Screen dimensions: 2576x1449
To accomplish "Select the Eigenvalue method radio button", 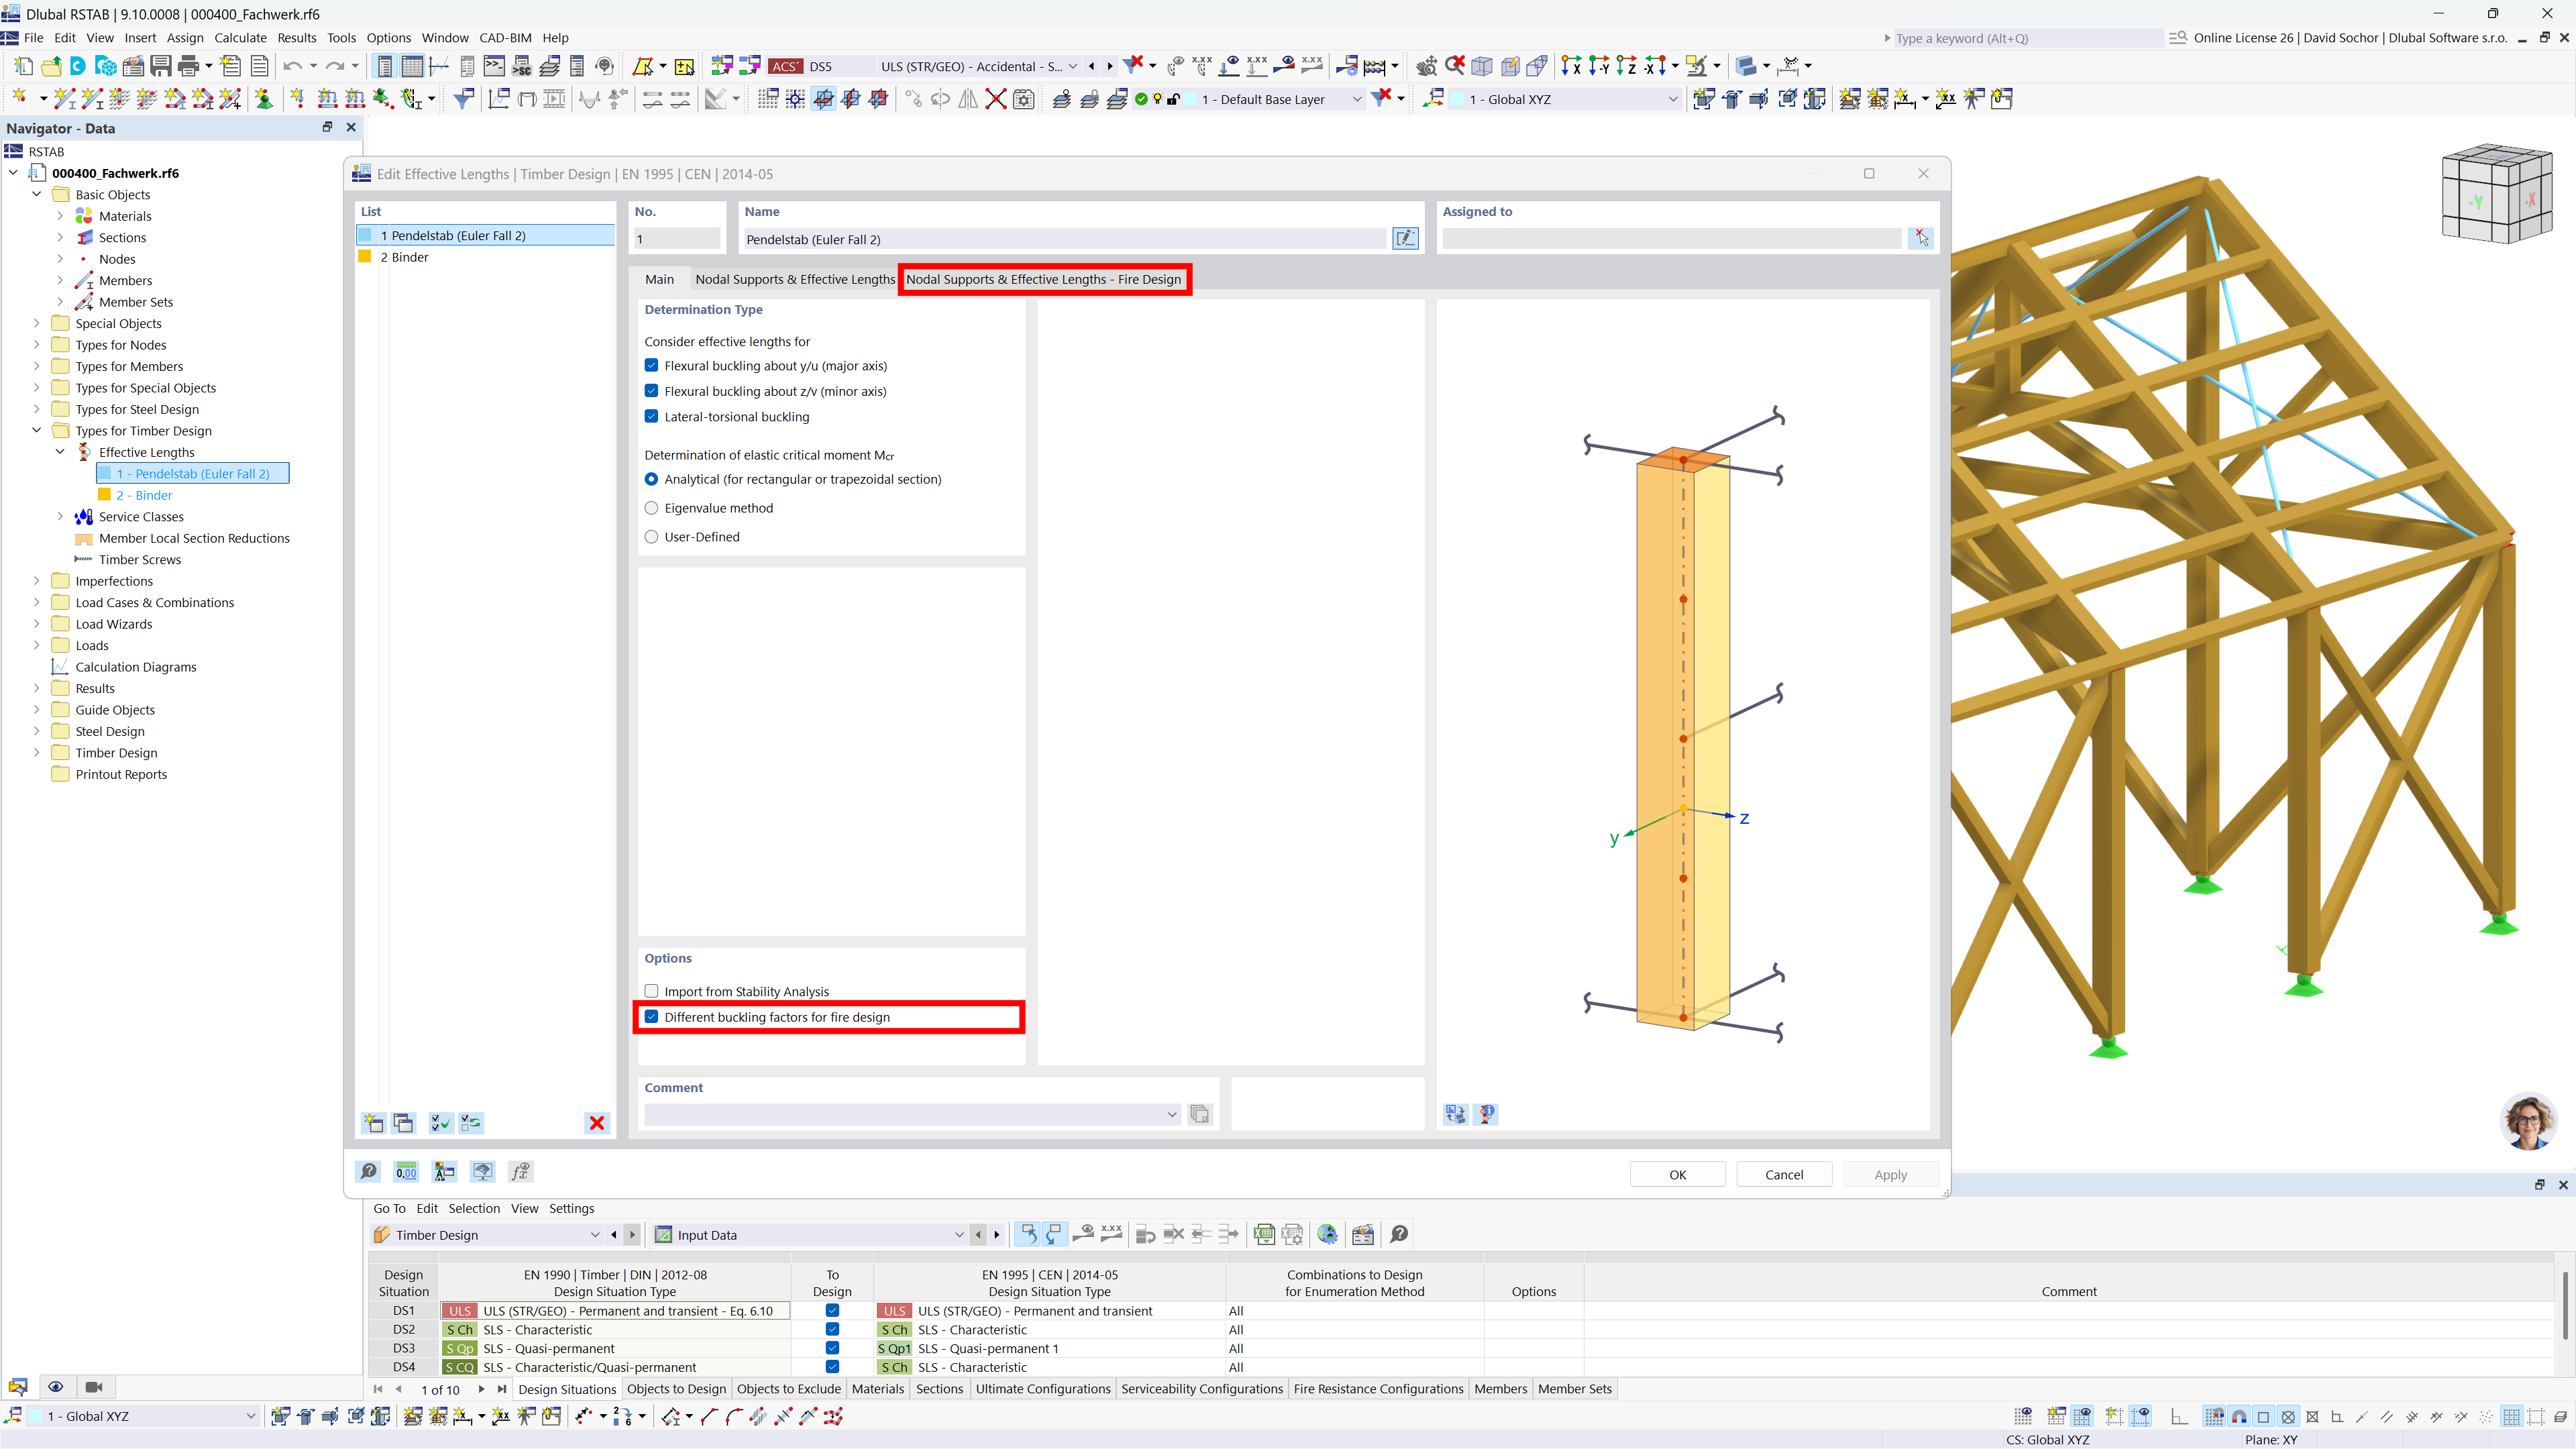I will tap(652, 508).
